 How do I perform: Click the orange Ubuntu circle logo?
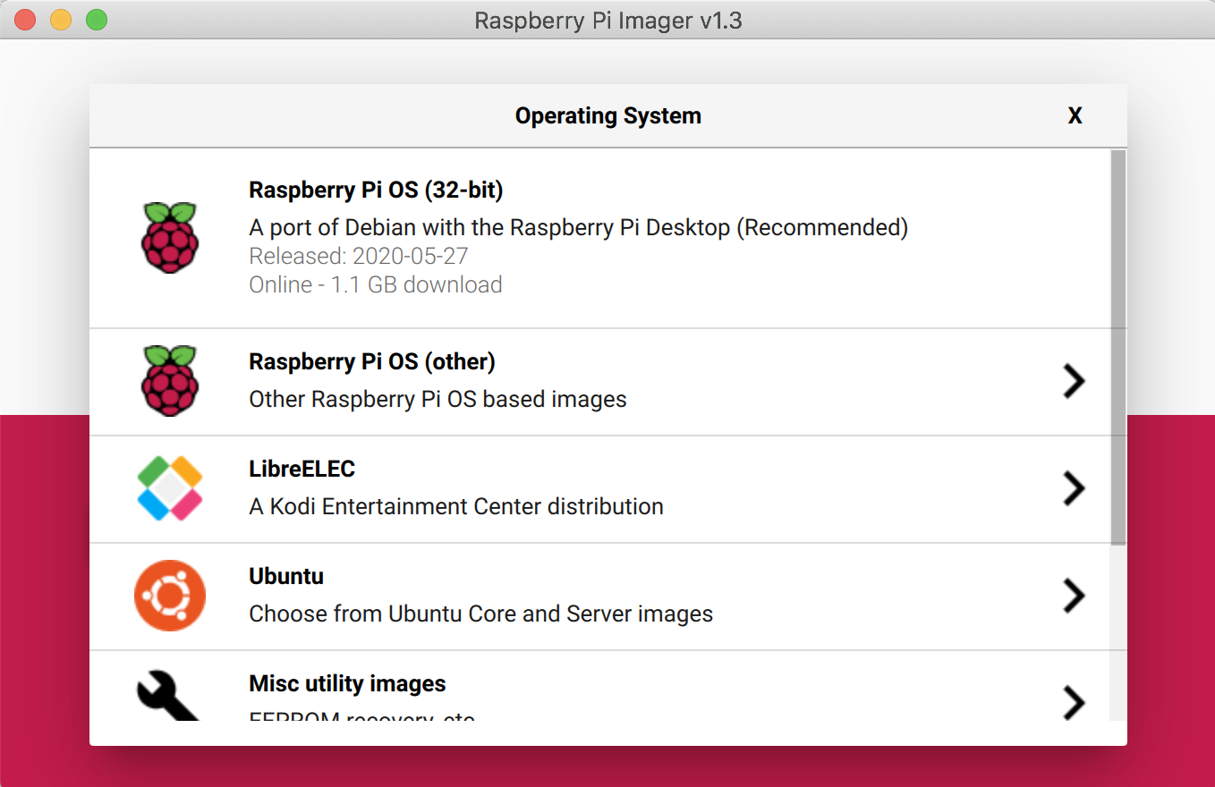point(169,595)
